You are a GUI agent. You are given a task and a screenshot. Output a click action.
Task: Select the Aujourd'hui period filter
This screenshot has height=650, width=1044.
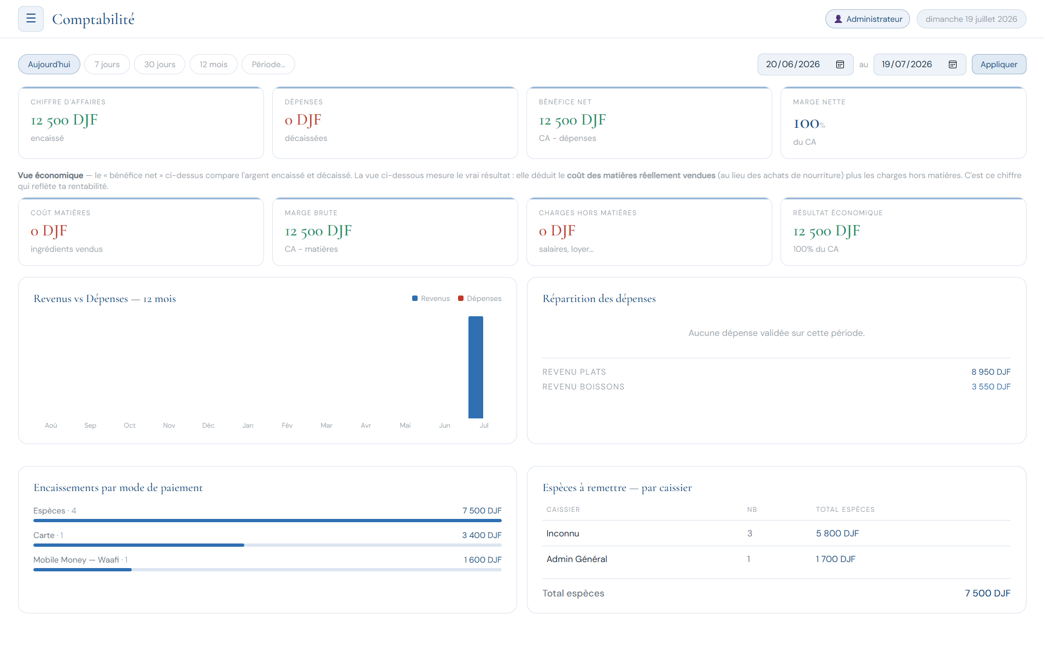pyautogui.click(x=49, y=64)
